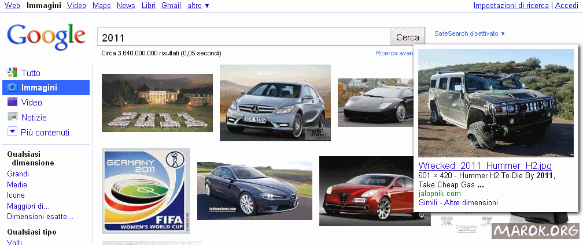583x245 pixels.
Task: Select Video in the left sidebar
Action: click(32, 102)
